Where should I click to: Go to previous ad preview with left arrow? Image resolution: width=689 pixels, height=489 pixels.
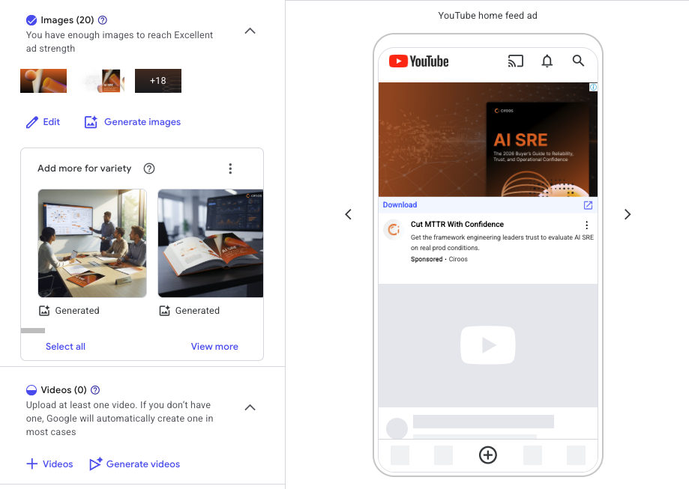[349, 214]
